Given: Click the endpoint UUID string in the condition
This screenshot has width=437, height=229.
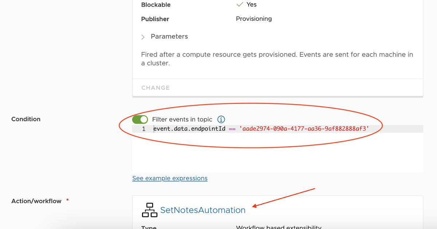Looking at the screenshot, I should [304, 129].
